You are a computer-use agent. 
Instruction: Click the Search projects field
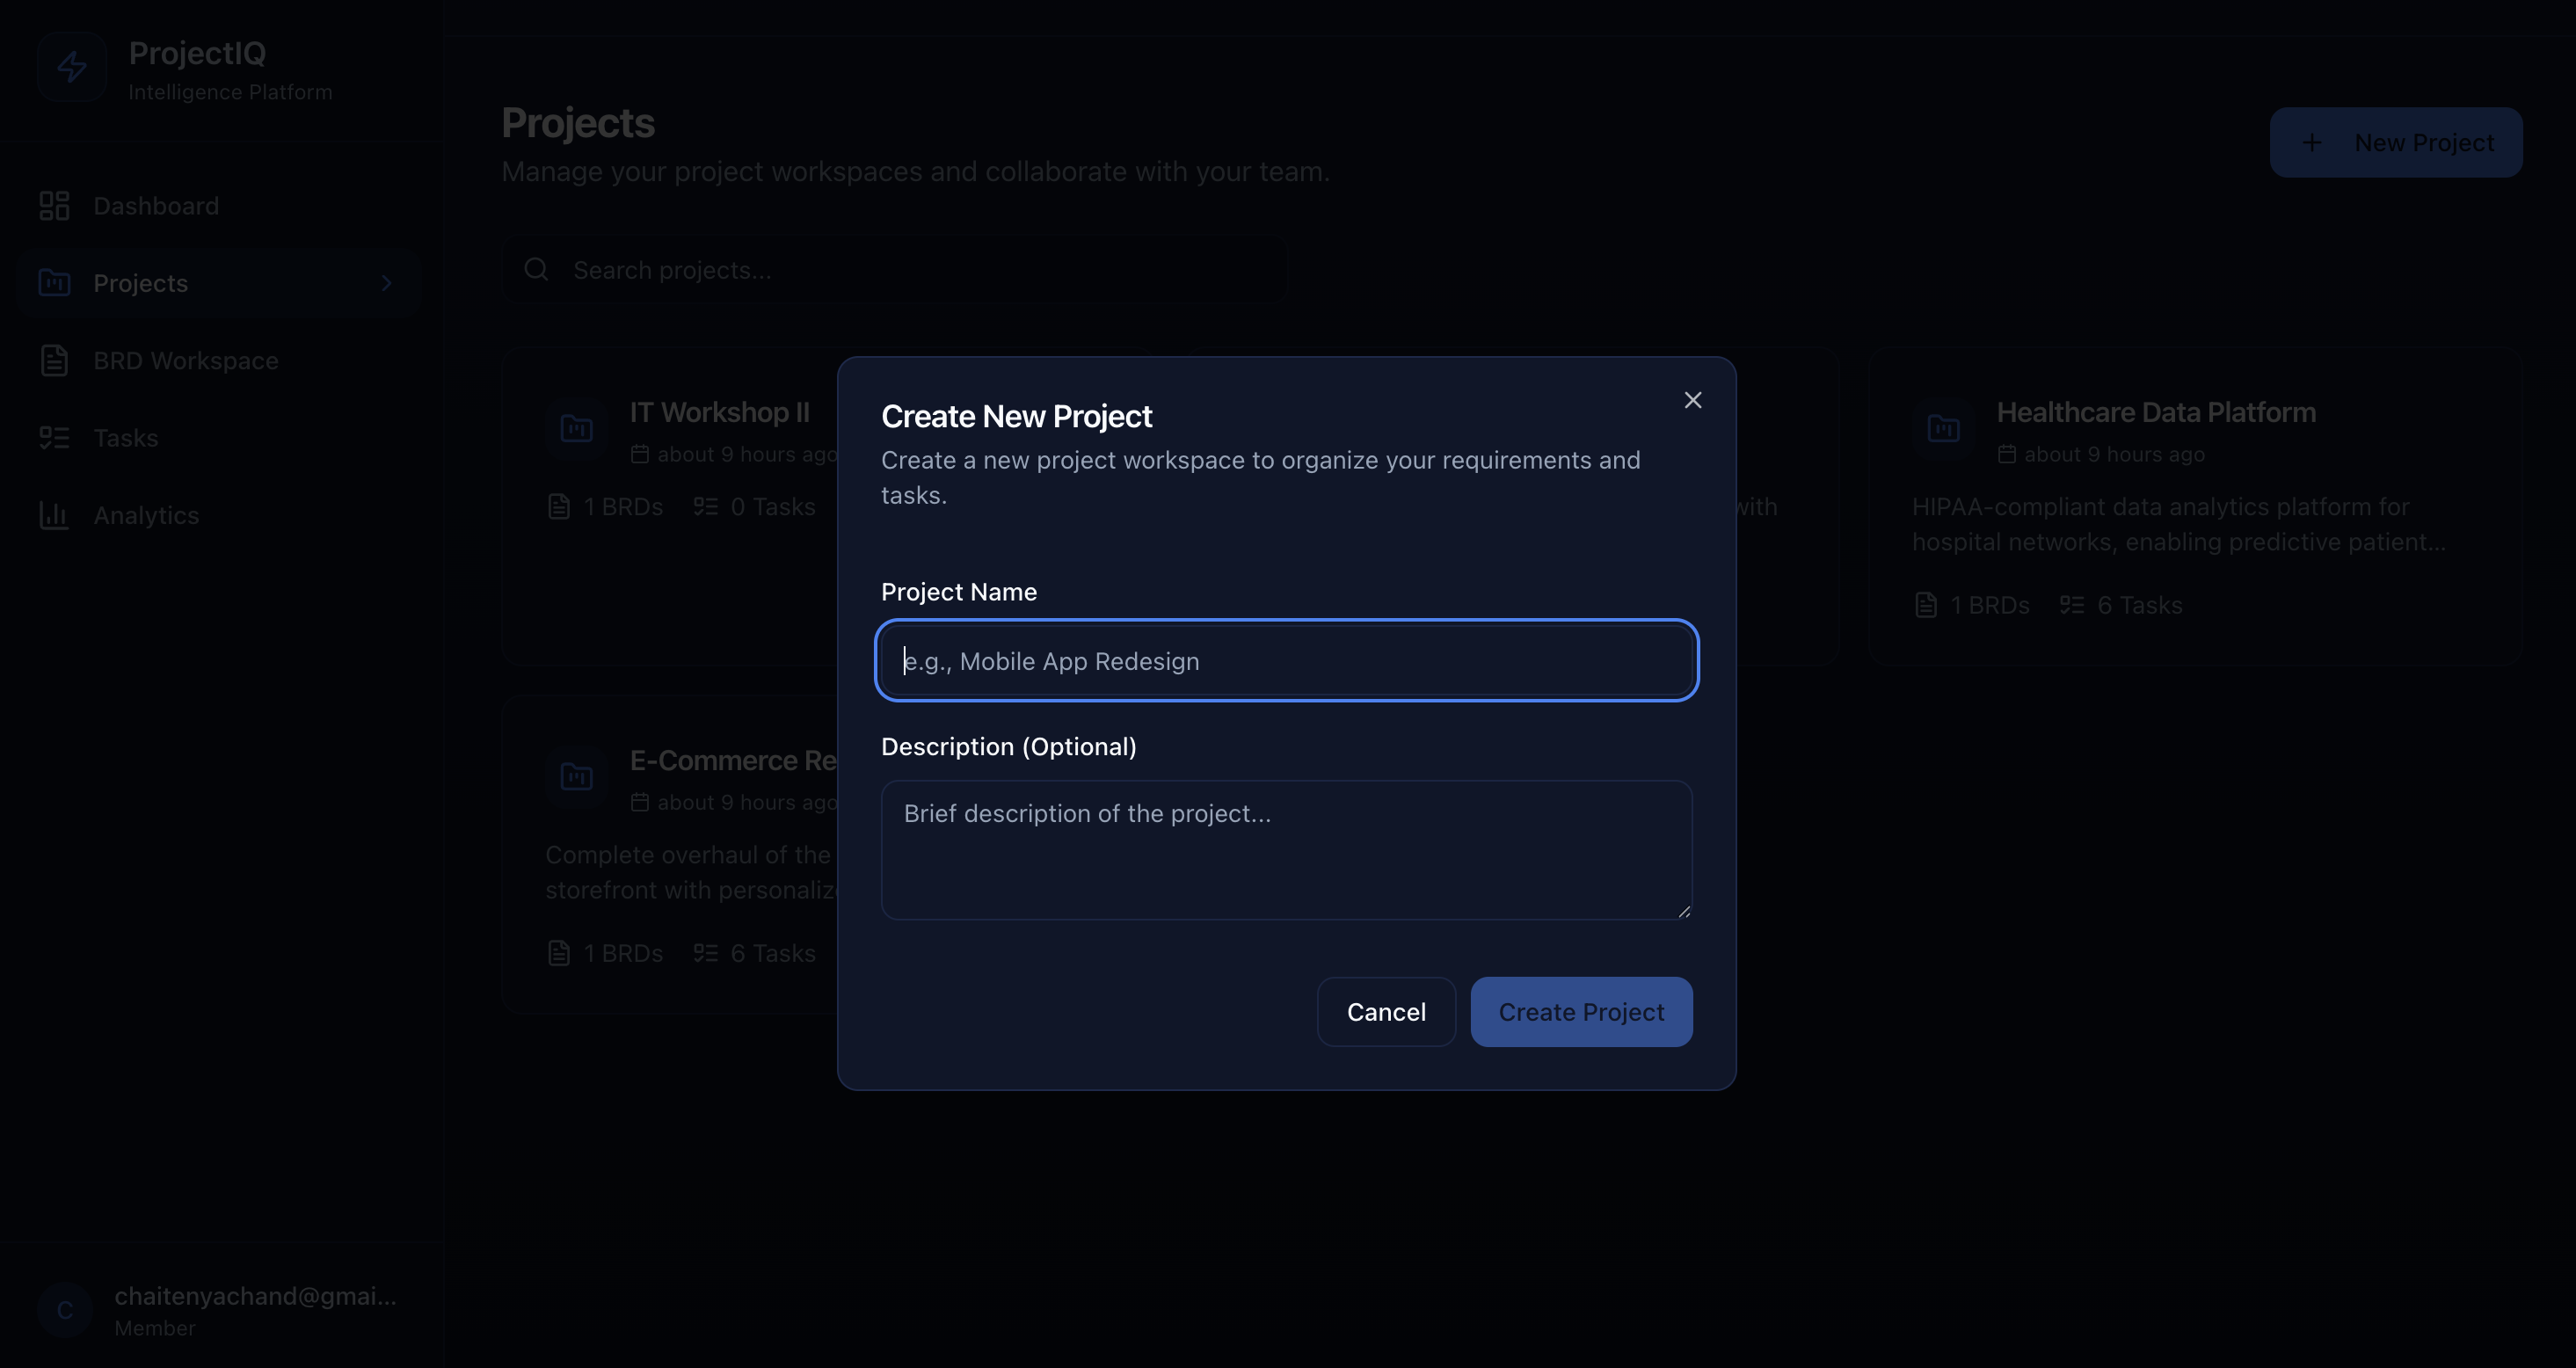point(900,270)
